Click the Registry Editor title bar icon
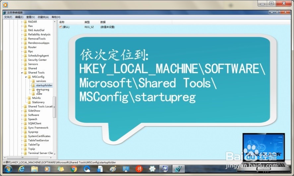This screenshot has width=294, height=176. tap(5, 13)
